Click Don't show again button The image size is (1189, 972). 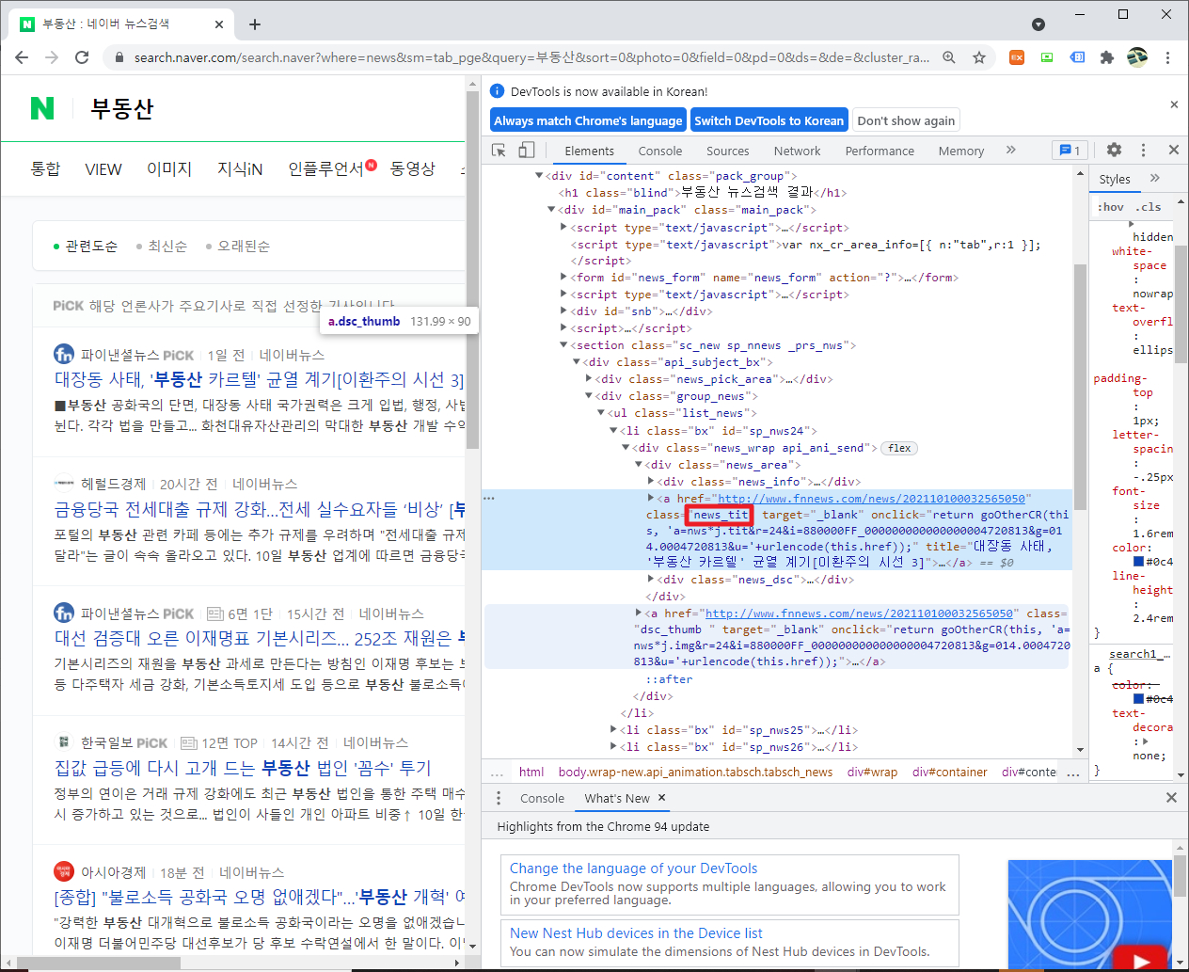click(x=906, y=120)
